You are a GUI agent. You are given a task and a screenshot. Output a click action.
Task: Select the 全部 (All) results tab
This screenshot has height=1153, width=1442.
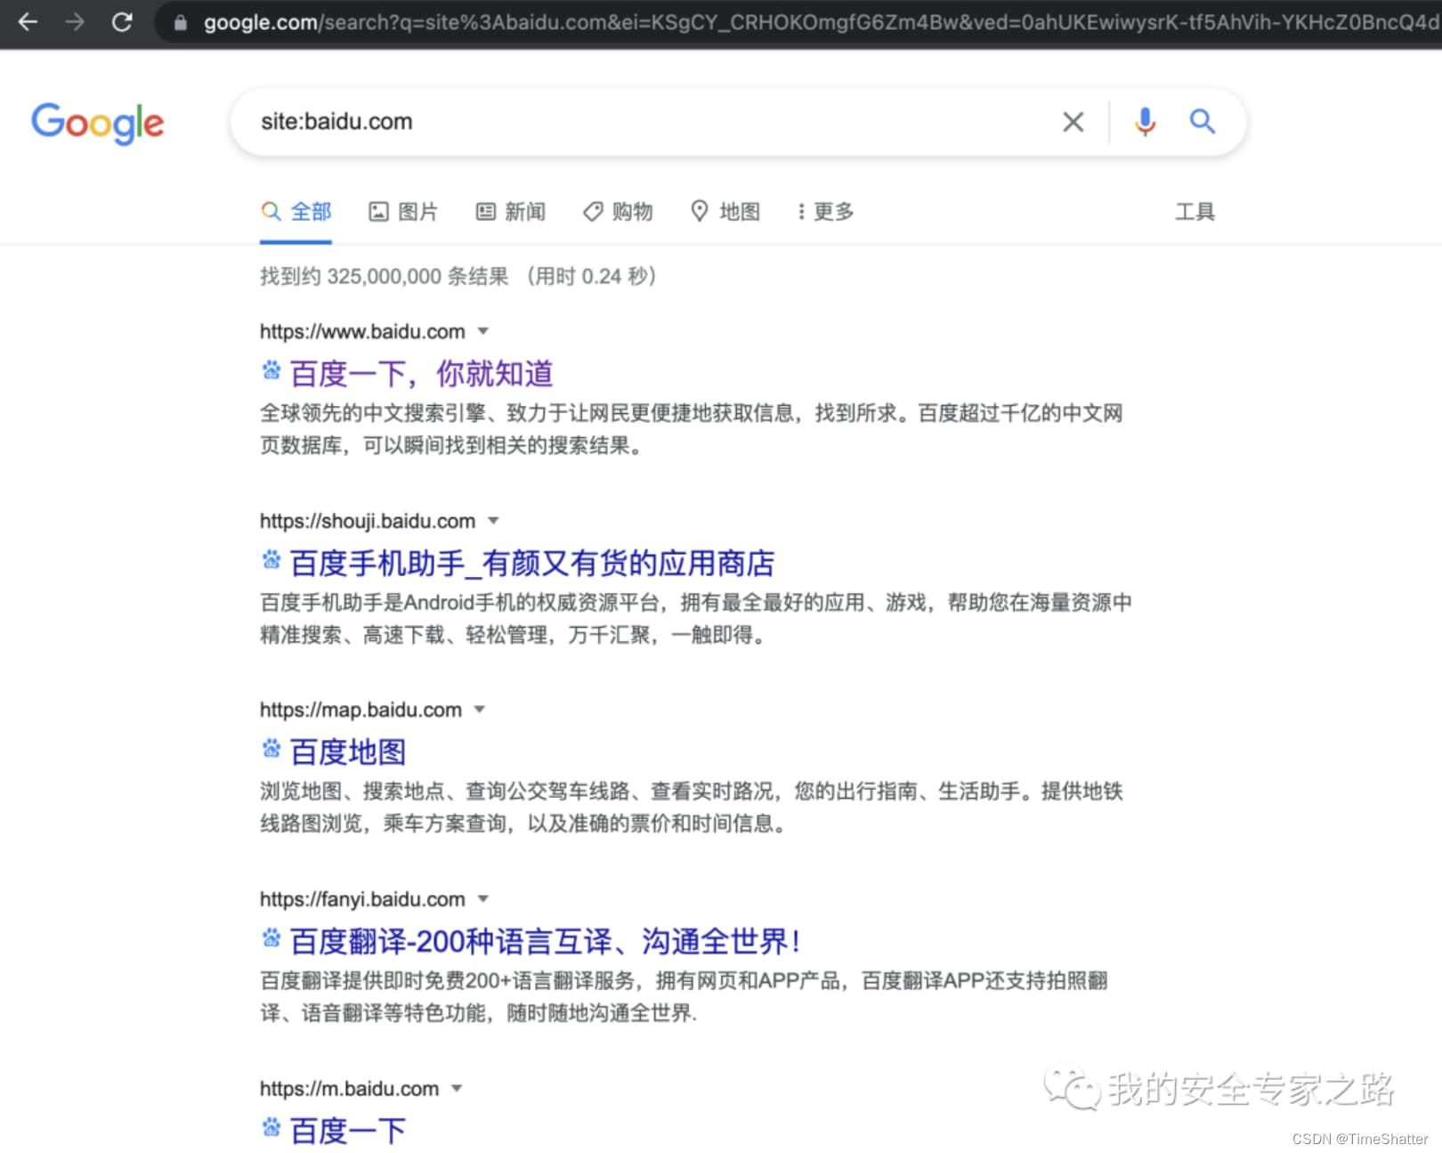(x=296, y=212)
